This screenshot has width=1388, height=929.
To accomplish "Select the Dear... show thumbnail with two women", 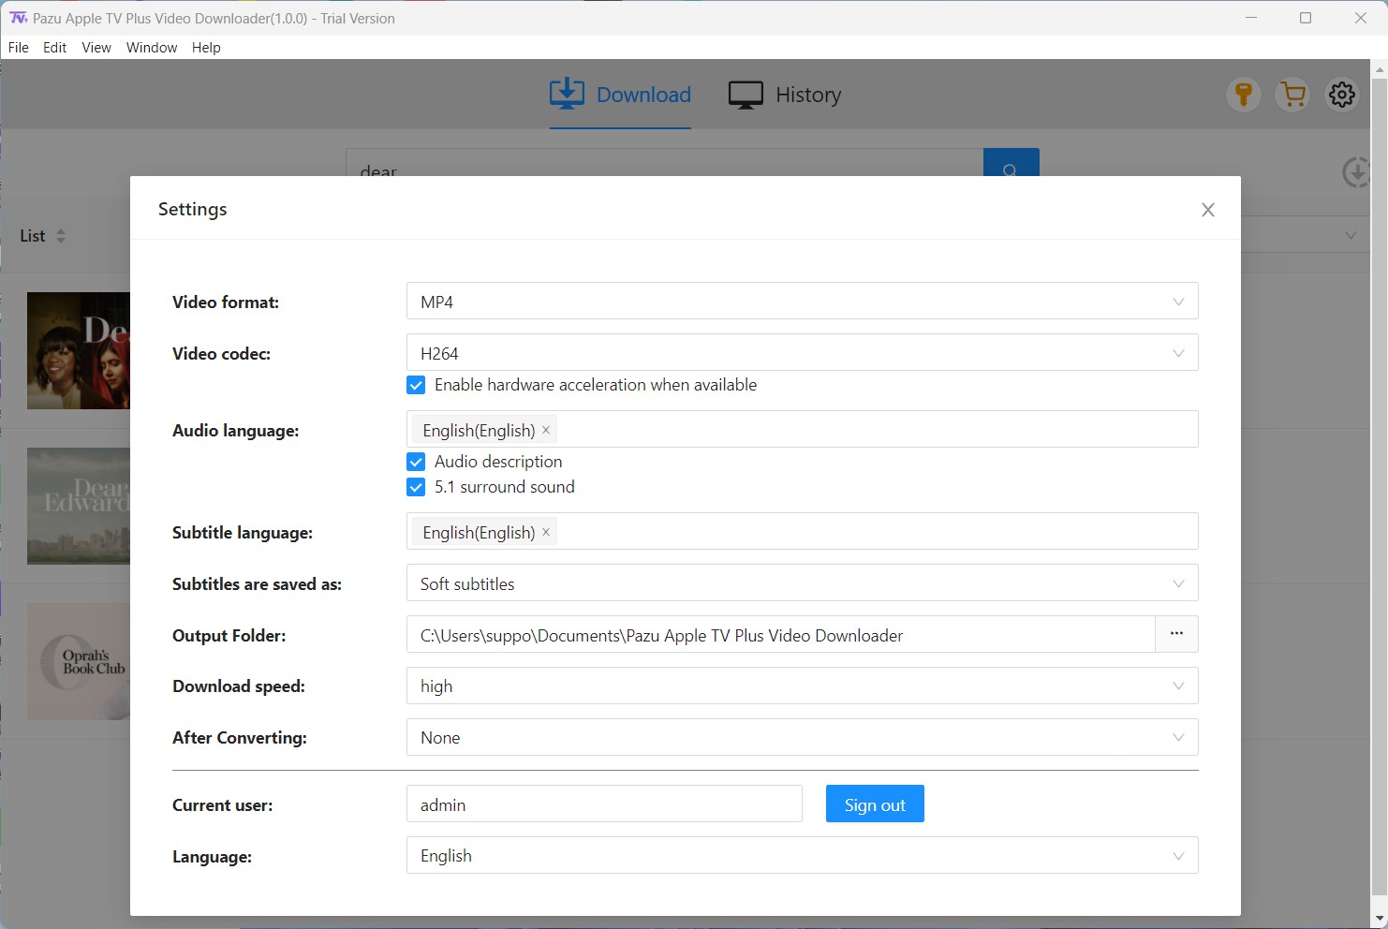I will 79,350.
